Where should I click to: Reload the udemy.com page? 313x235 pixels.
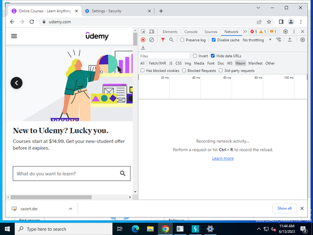[x=32, y=22]
